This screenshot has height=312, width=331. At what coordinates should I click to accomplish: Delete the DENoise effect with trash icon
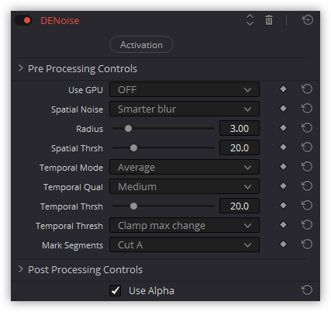point(269,20)
